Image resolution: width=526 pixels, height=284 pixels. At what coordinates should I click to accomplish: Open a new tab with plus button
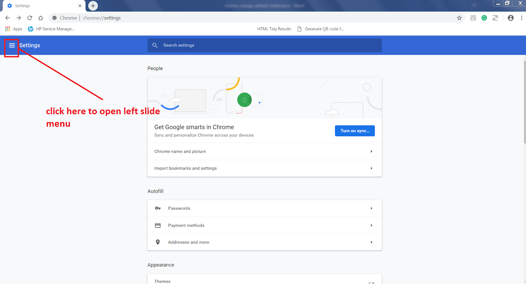[x=93, y=6]
